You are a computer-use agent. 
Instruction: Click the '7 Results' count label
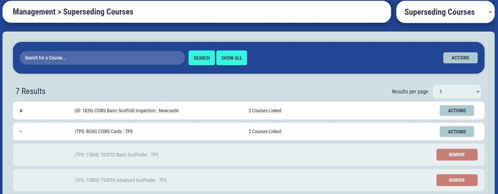pyautogui.click(x=30, y=91)
